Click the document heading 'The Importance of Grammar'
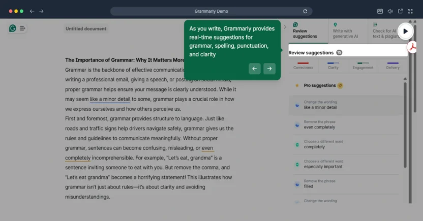423x221 pixels. [125, 60]
